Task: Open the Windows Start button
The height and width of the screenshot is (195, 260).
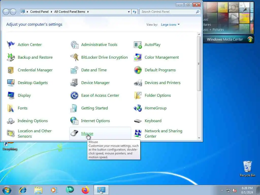Action: (7, 190)
